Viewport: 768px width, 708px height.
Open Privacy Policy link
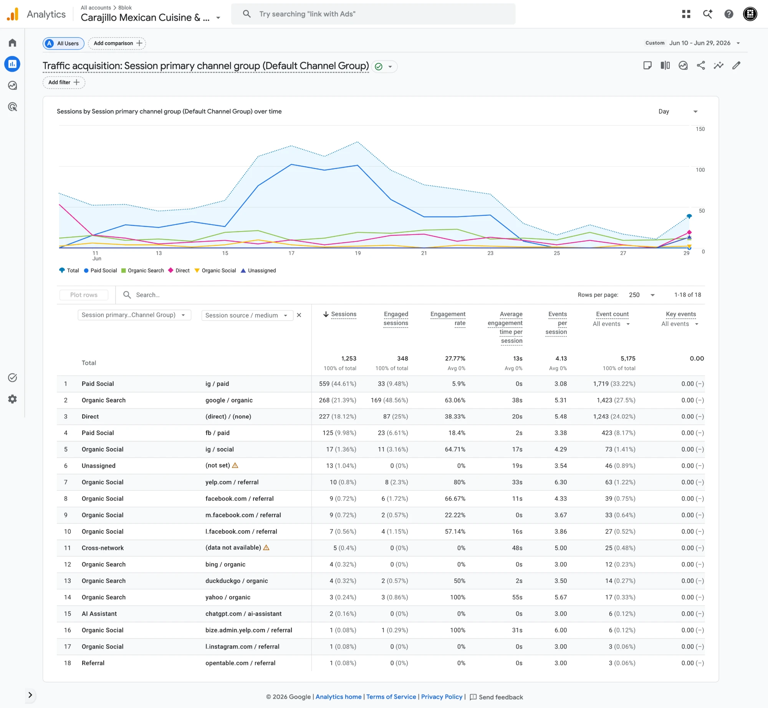tap(442, 697)
